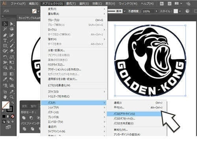Viewport: 197px width, 142px height.
Task: Select the Gradient tool
Action: pos(11,74)
